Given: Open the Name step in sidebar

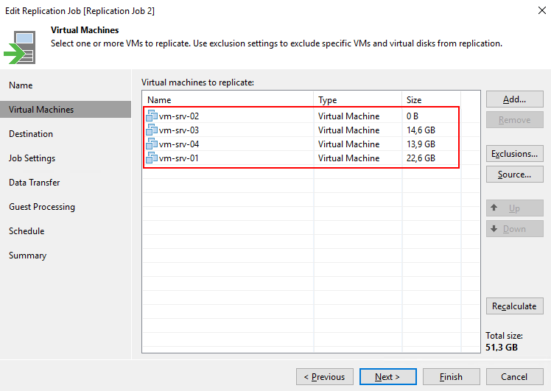Looking at the screenshot, I should (21, 85).
